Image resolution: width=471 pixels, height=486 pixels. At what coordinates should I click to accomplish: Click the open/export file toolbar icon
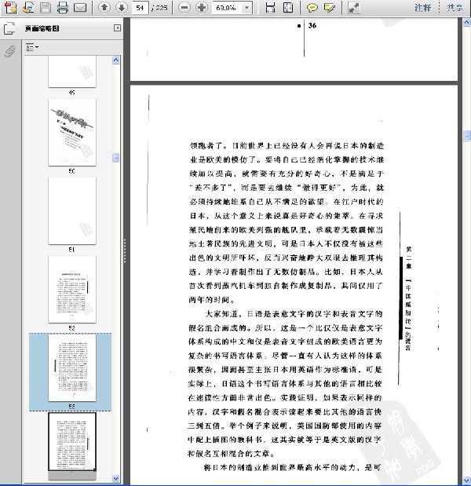(x=28, y=7)
